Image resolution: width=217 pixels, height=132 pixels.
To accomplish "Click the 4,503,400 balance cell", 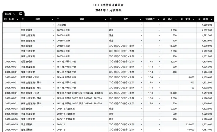I will pos(205,124).
